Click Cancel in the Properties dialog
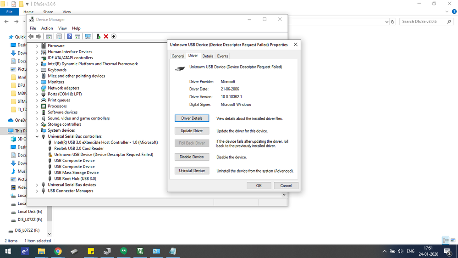 point(286,185)
